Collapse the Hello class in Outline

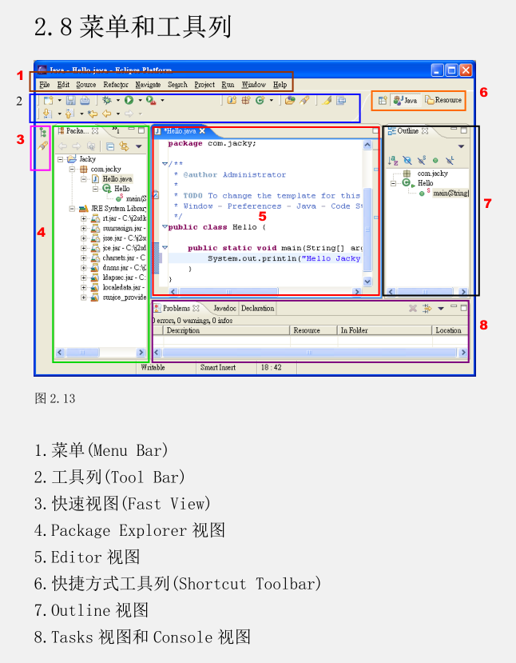click(393, 183)
